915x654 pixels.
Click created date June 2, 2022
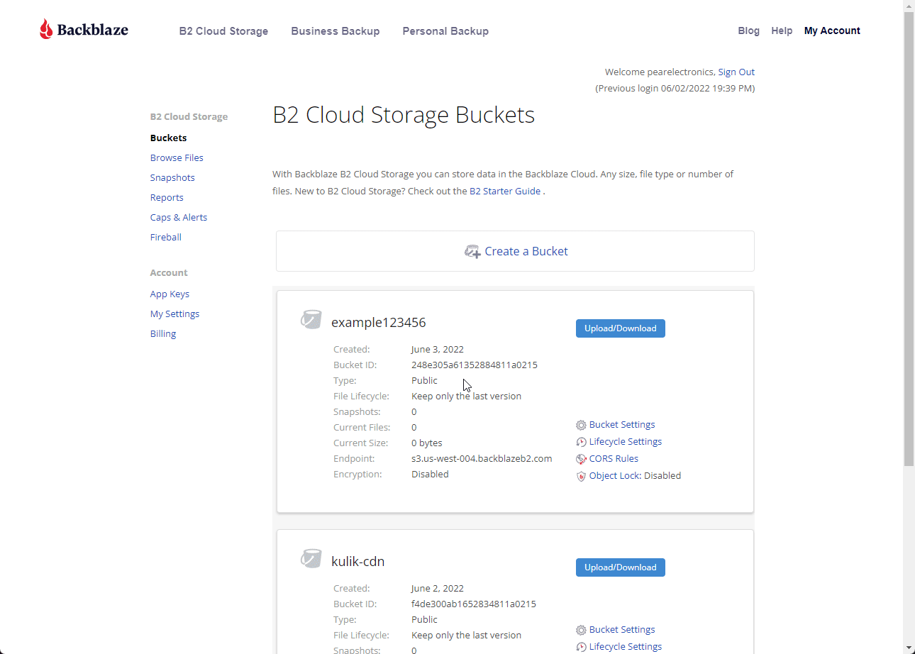coord(438,588)
